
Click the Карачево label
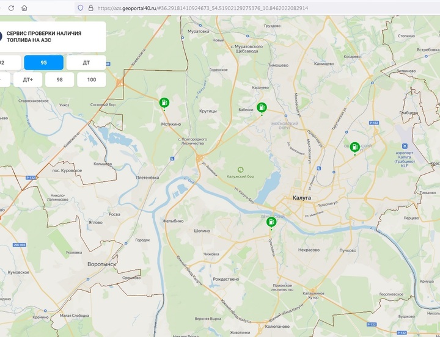point(260,87)
